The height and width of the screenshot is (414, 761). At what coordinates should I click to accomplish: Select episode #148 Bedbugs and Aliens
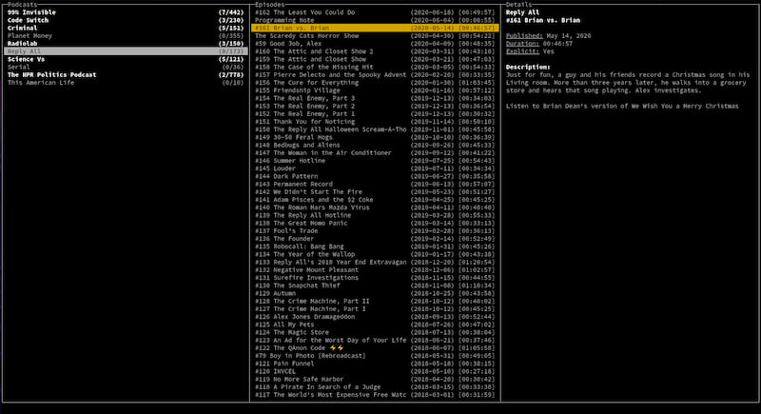click(375, 145)
